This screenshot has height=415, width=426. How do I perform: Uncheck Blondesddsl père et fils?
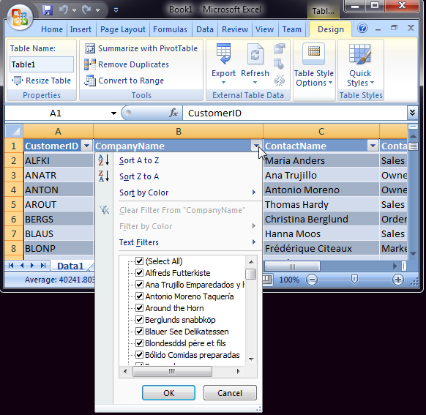pyautogui.click(x=139, y=343)
